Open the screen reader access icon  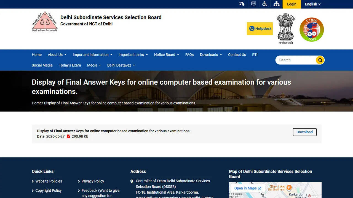click(x=253, y=4)
